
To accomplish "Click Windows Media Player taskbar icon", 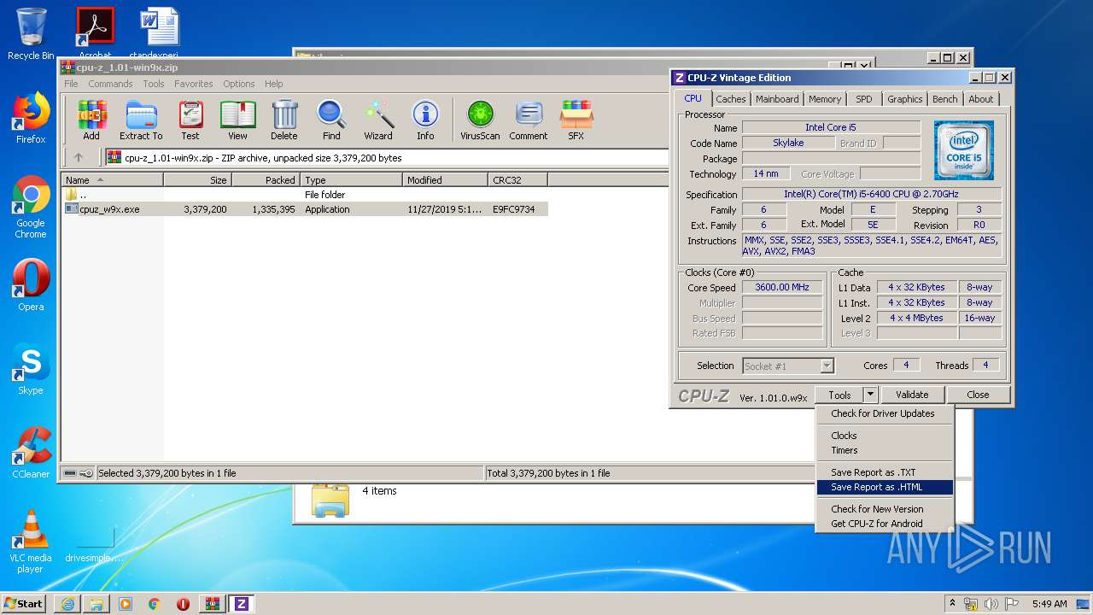I will pyautogui.click(x=126, y=604).
